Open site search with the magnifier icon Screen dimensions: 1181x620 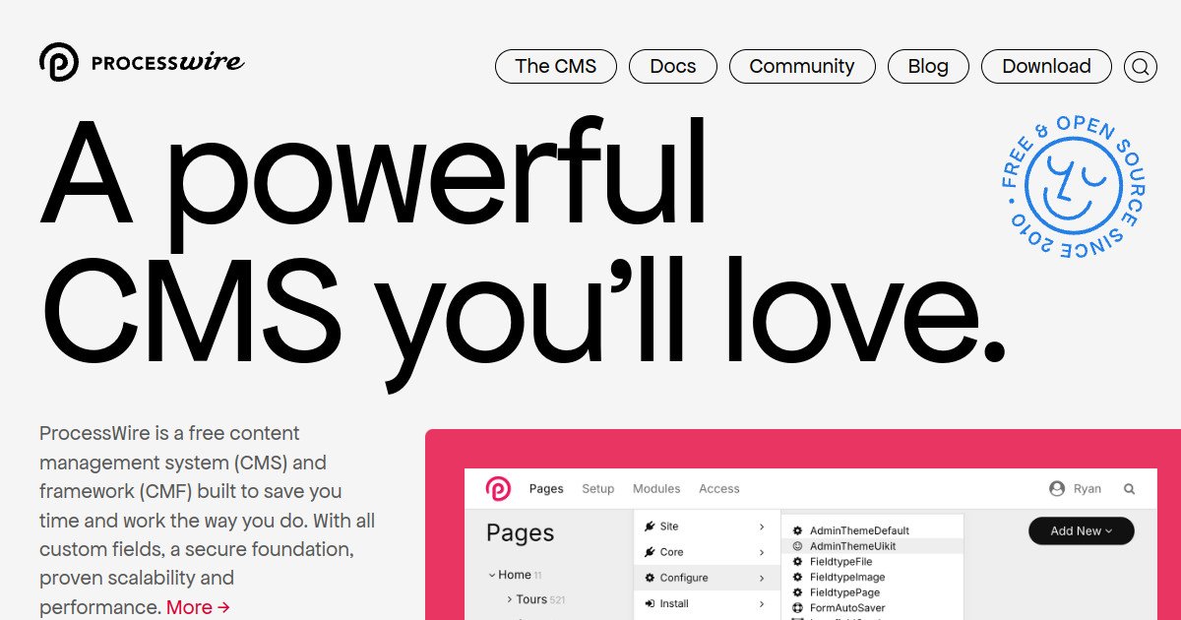coord(1141,67)
